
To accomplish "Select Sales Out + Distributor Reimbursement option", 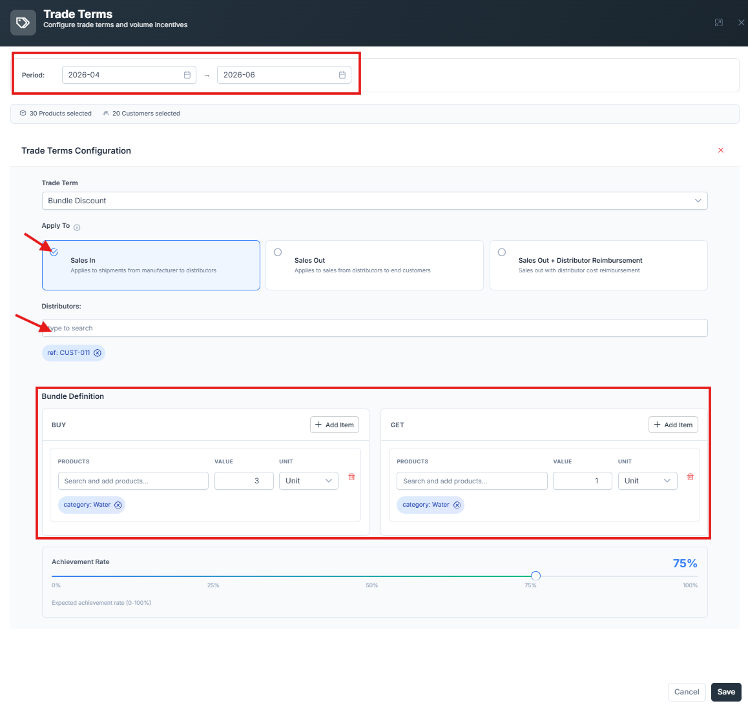I will tap(599, 265).
